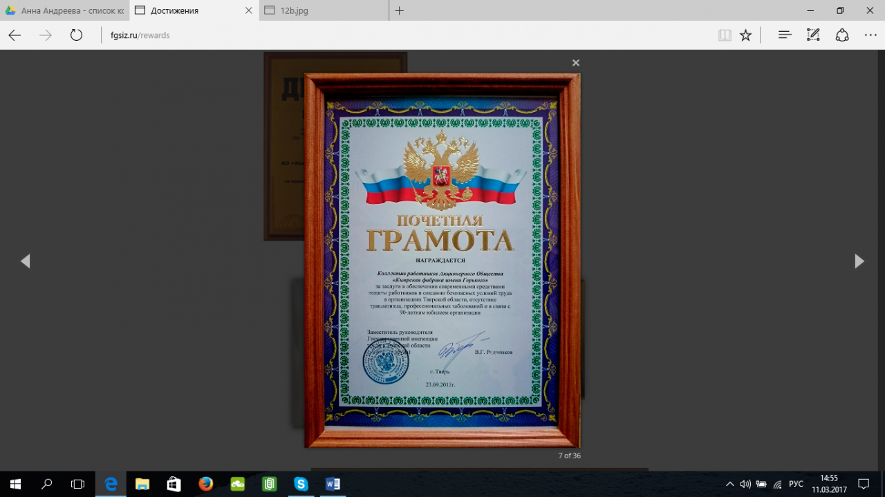Open the Edge More actions menu

click(x=870, y=35)
